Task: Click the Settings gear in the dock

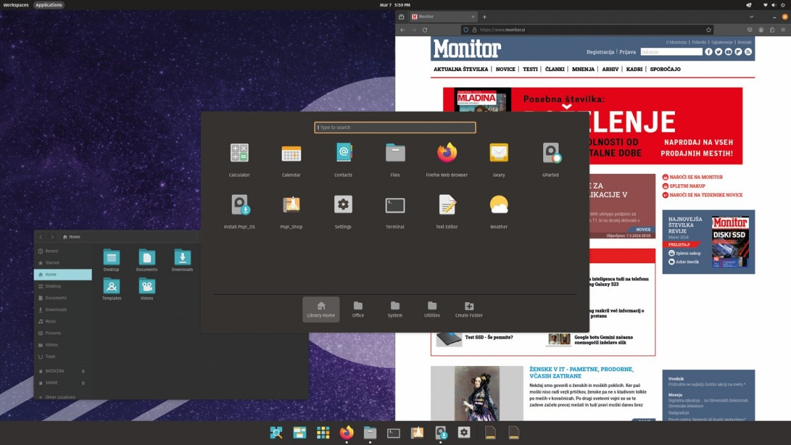Action: 464,432
